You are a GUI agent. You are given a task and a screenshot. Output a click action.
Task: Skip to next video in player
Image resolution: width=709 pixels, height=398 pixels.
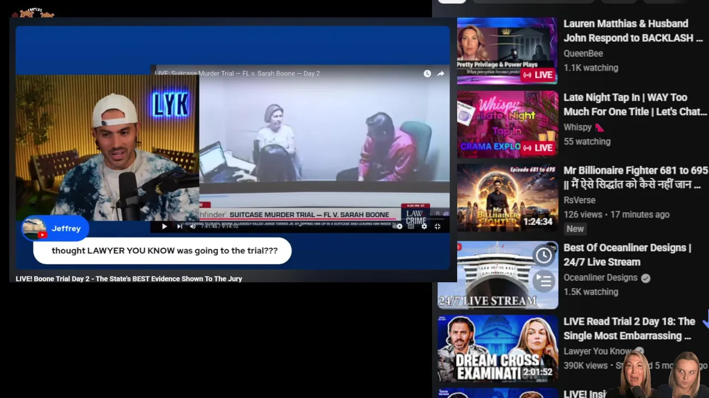point(179,226)
